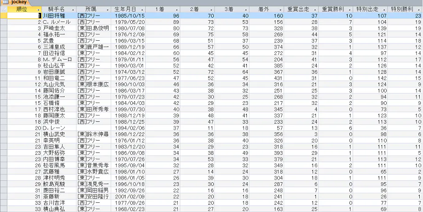
Task: Click the name cell 三浦皇成
Action: 59,47
